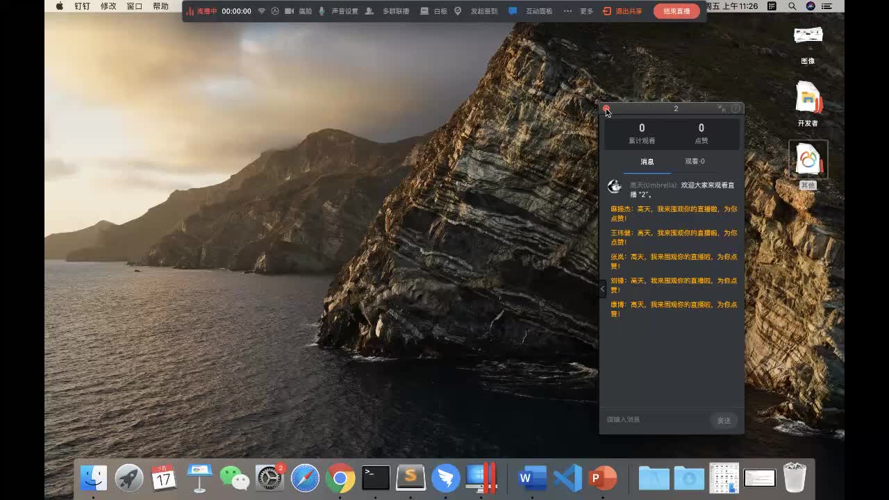889x500 pixels.
Task: Open the 钉钉 app menu
Action: [x=82, y=6]
